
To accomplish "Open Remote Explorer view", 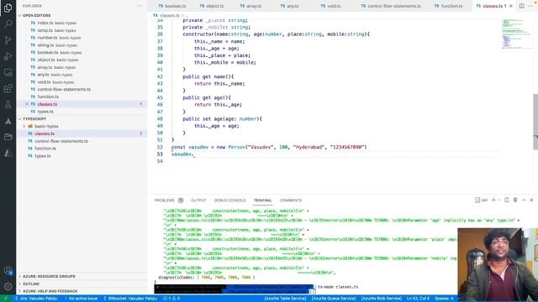I will click(8, 73).
